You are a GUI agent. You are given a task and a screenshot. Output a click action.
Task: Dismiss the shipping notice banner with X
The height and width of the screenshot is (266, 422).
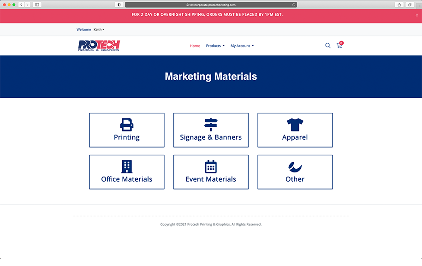pos(417,15)
